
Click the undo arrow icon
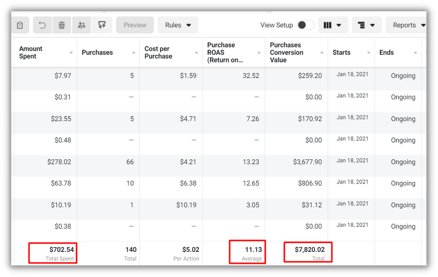click(42, 25)
